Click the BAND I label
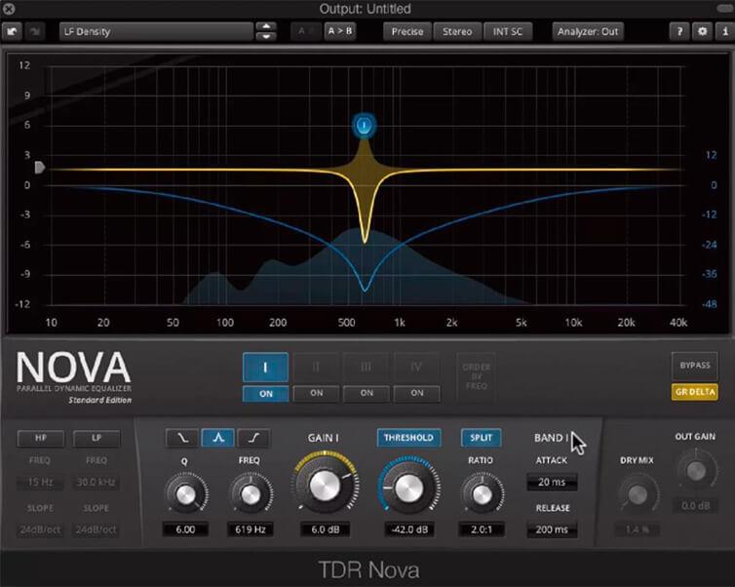This screenshot has width=735, height=587. [x=551, y=438]
